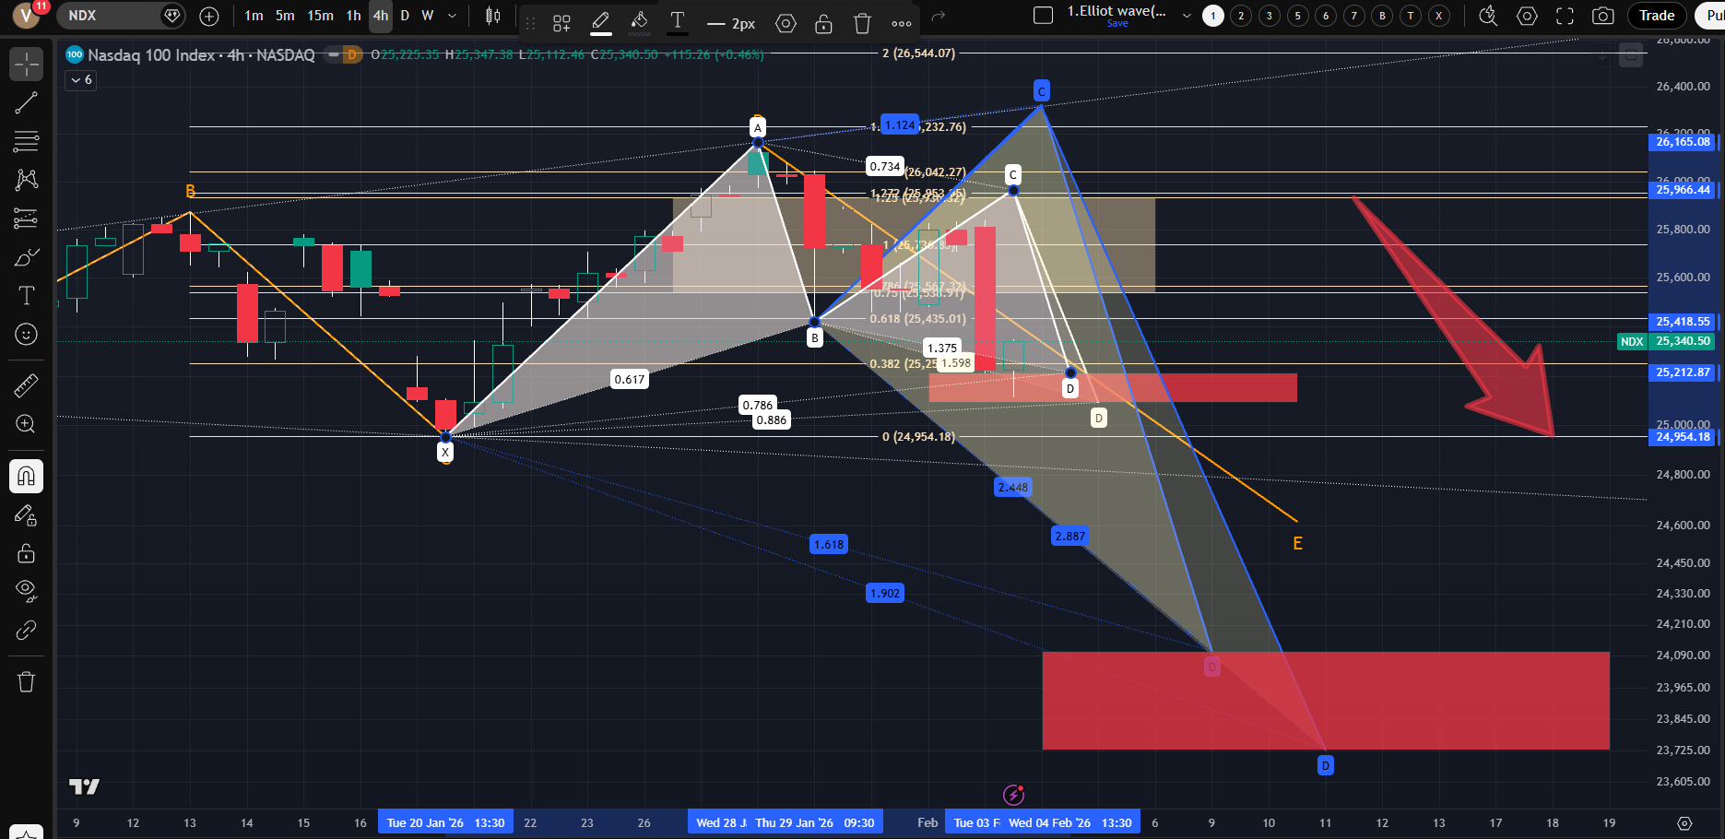Click the candlestick chart type icon
The image size is (1725, 839).
(x=493, y=16)
